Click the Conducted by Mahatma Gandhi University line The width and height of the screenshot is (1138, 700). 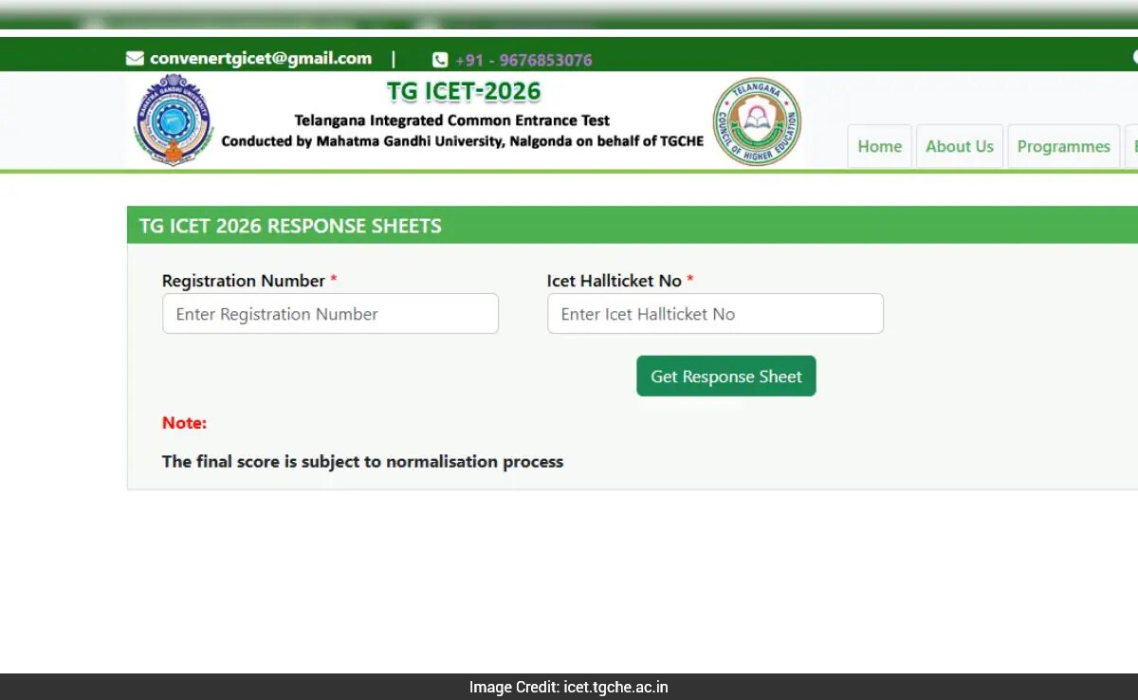463,141
